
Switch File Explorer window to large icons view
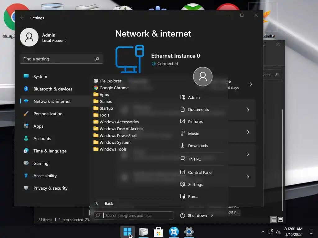point(280,219)
